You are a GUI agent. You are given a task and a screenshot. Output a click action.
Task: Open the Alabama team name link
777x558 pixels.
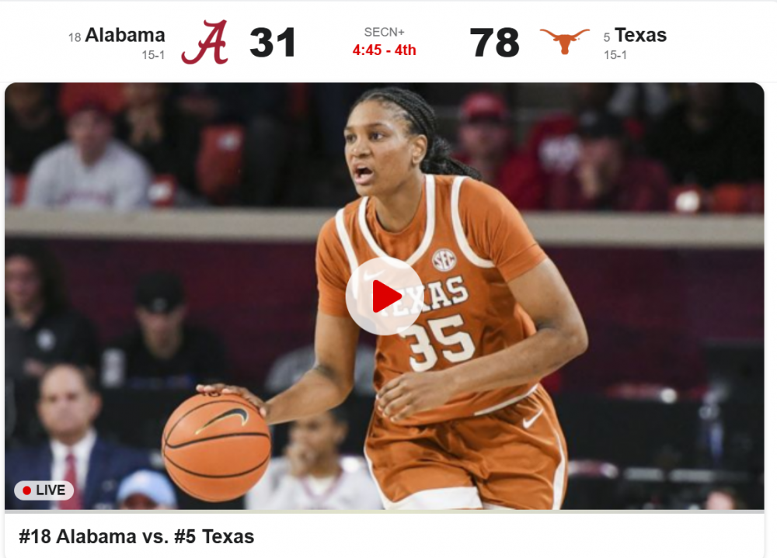click(x=125, y=35)
